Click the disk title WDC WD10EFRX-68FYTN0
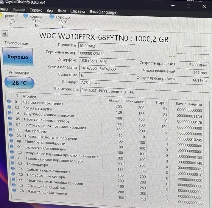 pos(84,37)
